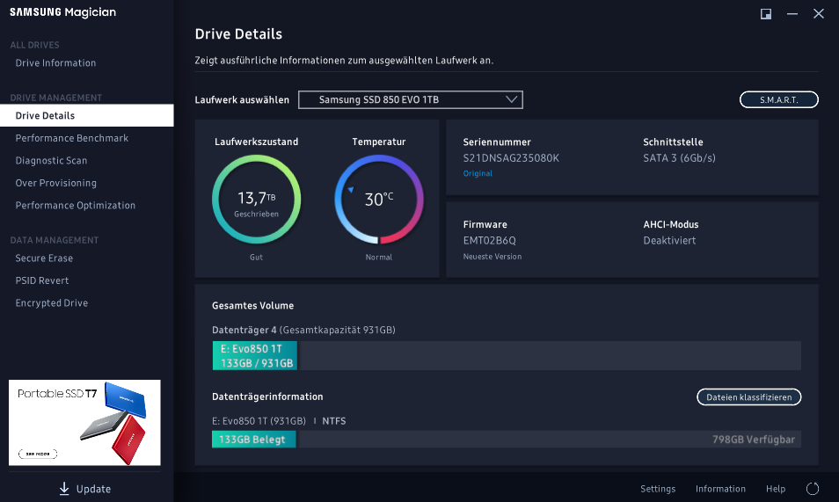839x502 pixels.
Task: Toggle the compact window mode icon
Action: click(766, 14)
